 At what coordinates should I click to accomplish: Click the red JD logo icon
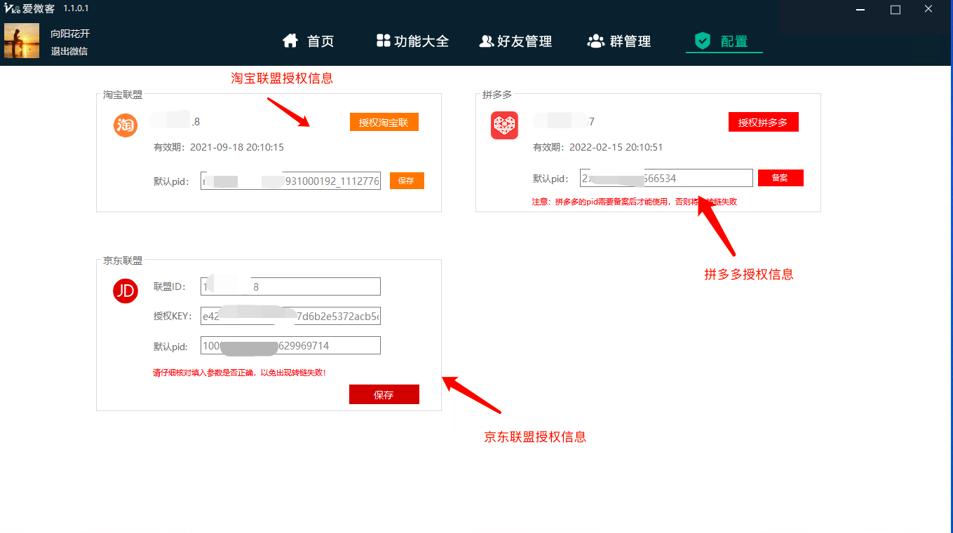126,291
